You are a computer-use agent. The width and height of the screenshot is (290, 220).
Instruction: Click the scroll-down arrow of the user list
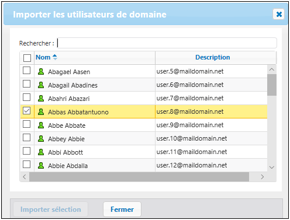[x=272, y=167]
